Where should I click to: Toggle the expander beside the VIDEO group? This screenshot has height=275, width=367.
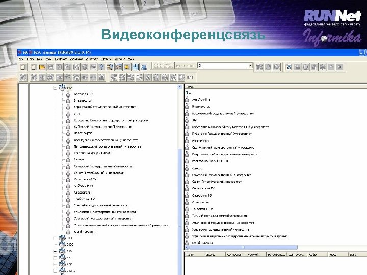(55, 271)
